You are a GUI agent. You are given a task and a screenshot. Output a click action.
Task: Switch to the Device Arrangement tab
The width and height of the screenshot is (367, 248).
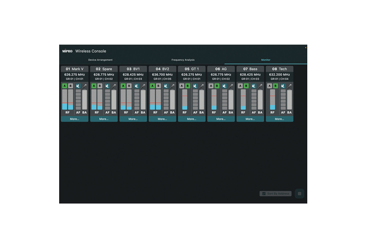(100, 60)
